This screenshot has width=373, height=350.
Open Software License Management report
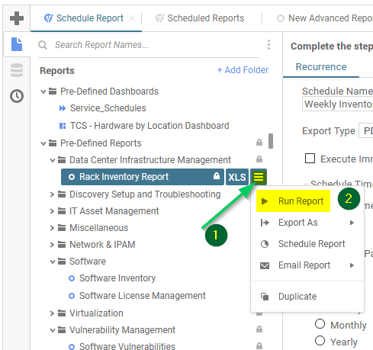click(142, 296)
